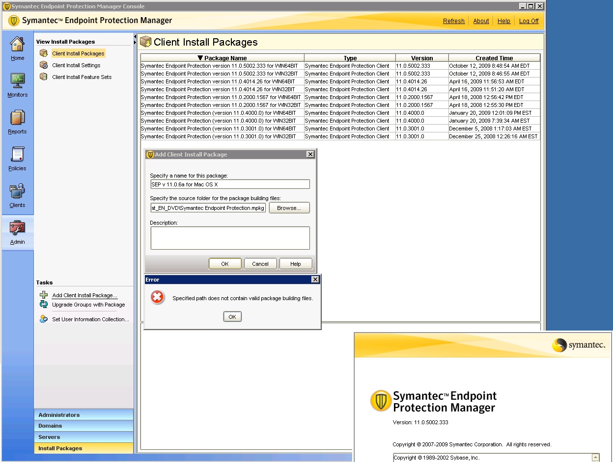Click the Client Install Settings icon
The image size is (613, 462).
pyautogui.click(x=44, y=65)
